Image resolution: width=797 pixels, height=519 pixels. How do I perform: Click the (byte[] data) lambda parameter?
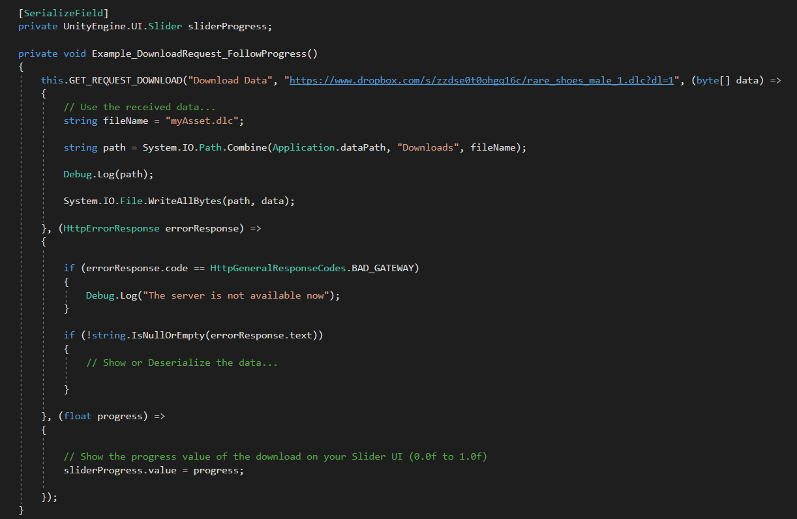(x=727, y=80)
